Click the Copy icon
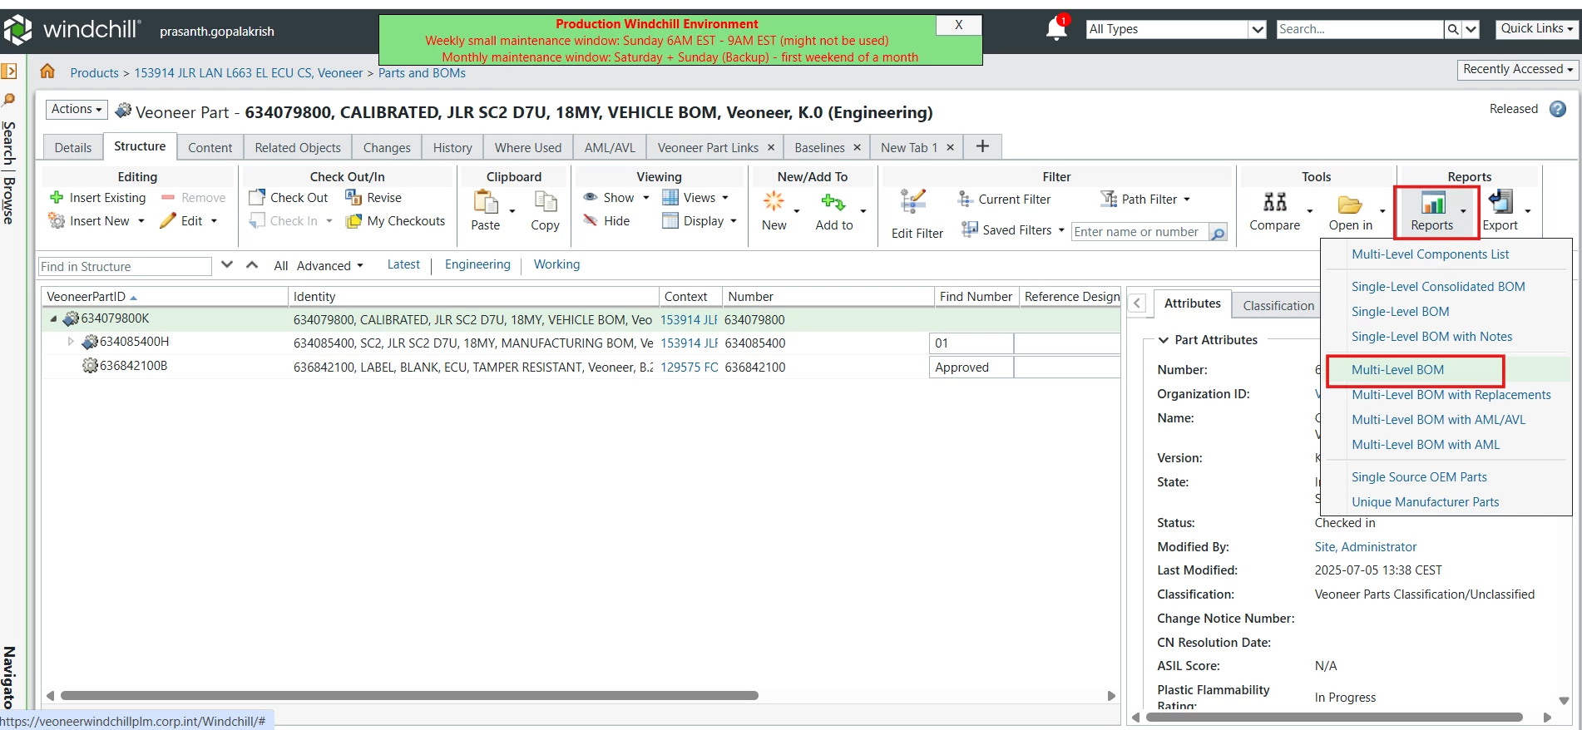The width and height of the screenshot is (1582, 730). (x=546, y=202)
